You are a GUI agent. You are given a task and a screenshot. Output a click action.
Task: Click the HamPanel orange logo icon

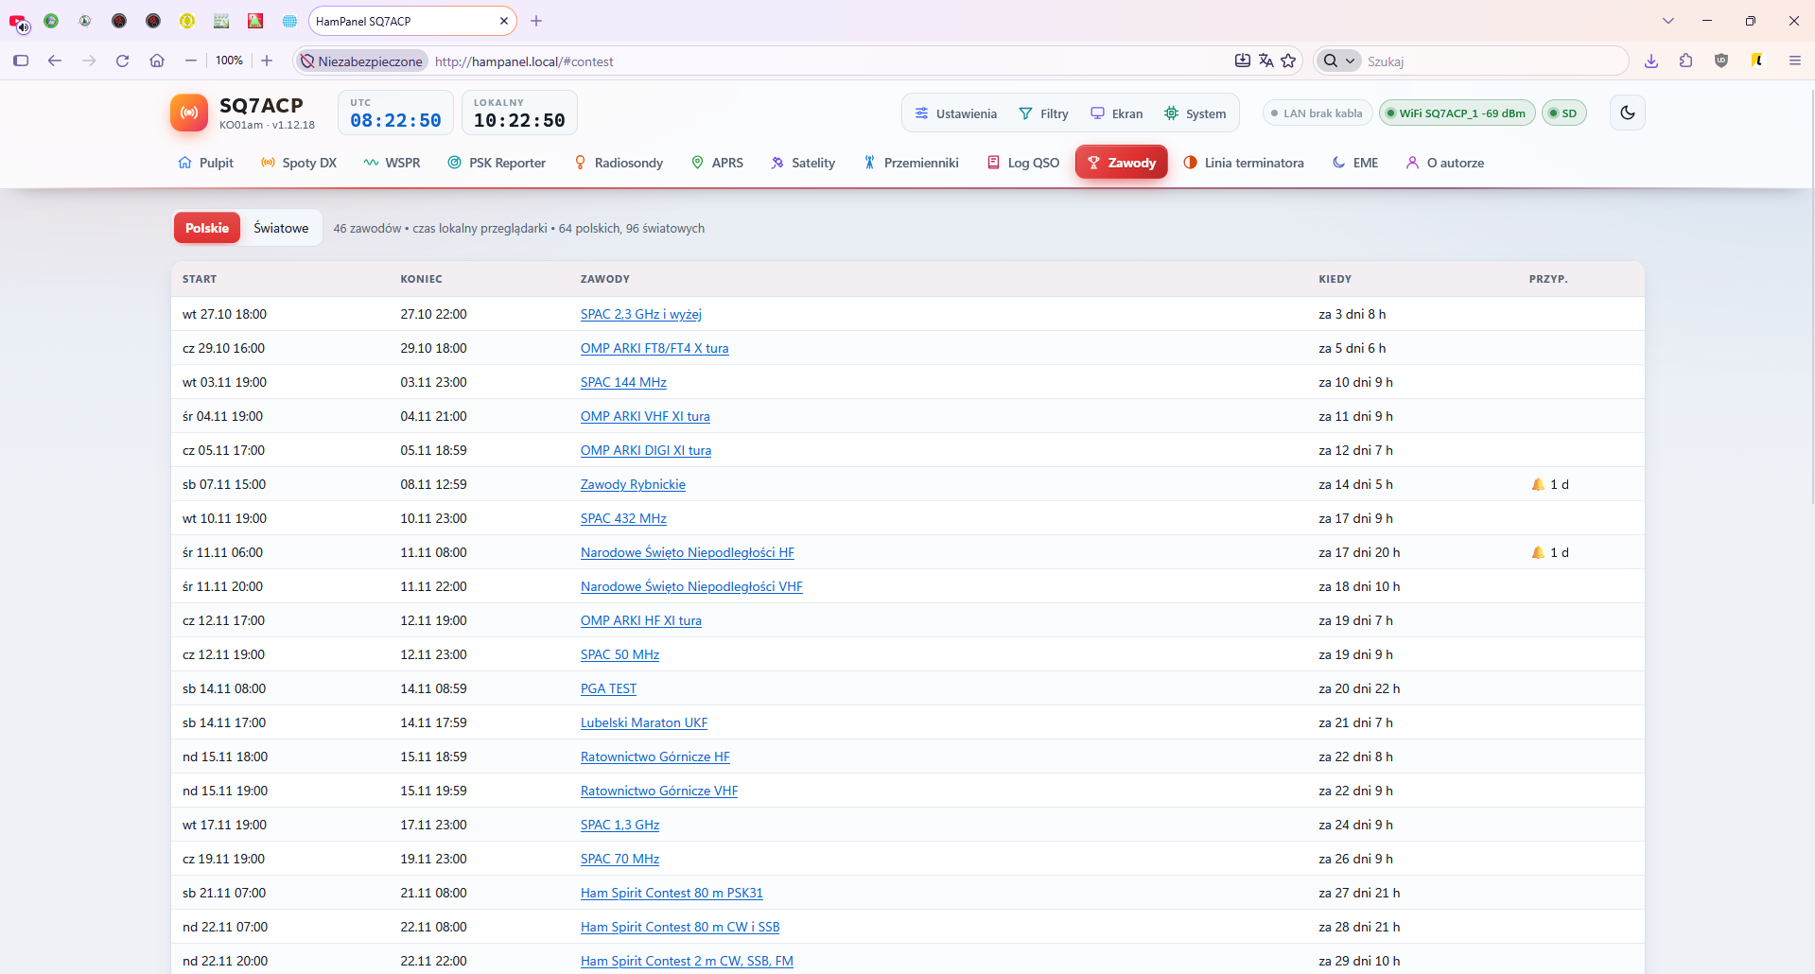[189, 113]
